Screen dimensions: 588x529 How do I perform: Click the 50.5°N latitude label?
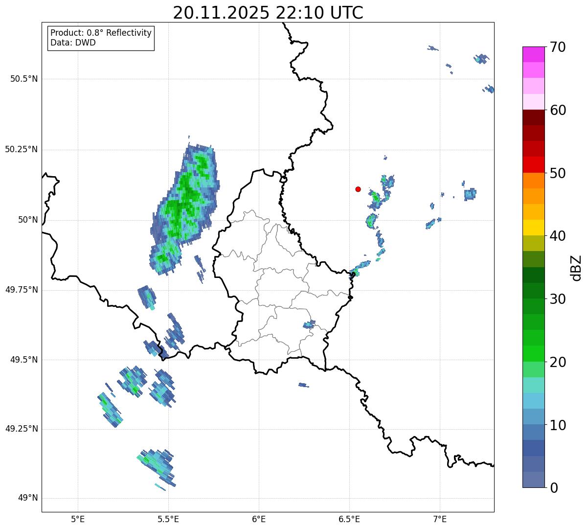click(24, 79)
